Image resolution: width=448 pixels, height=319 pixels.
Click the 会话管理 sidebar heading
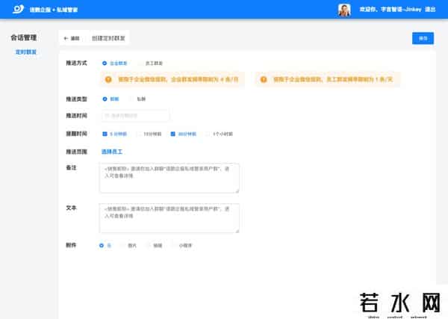24,37
